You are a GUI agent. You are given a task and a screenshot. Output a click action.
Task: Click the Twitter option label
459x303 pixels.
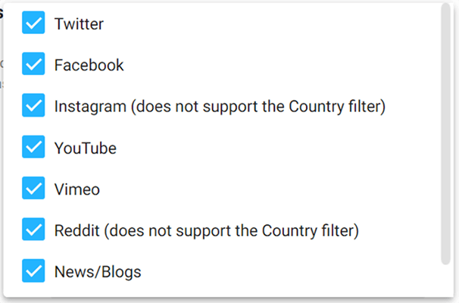point(79,24)
